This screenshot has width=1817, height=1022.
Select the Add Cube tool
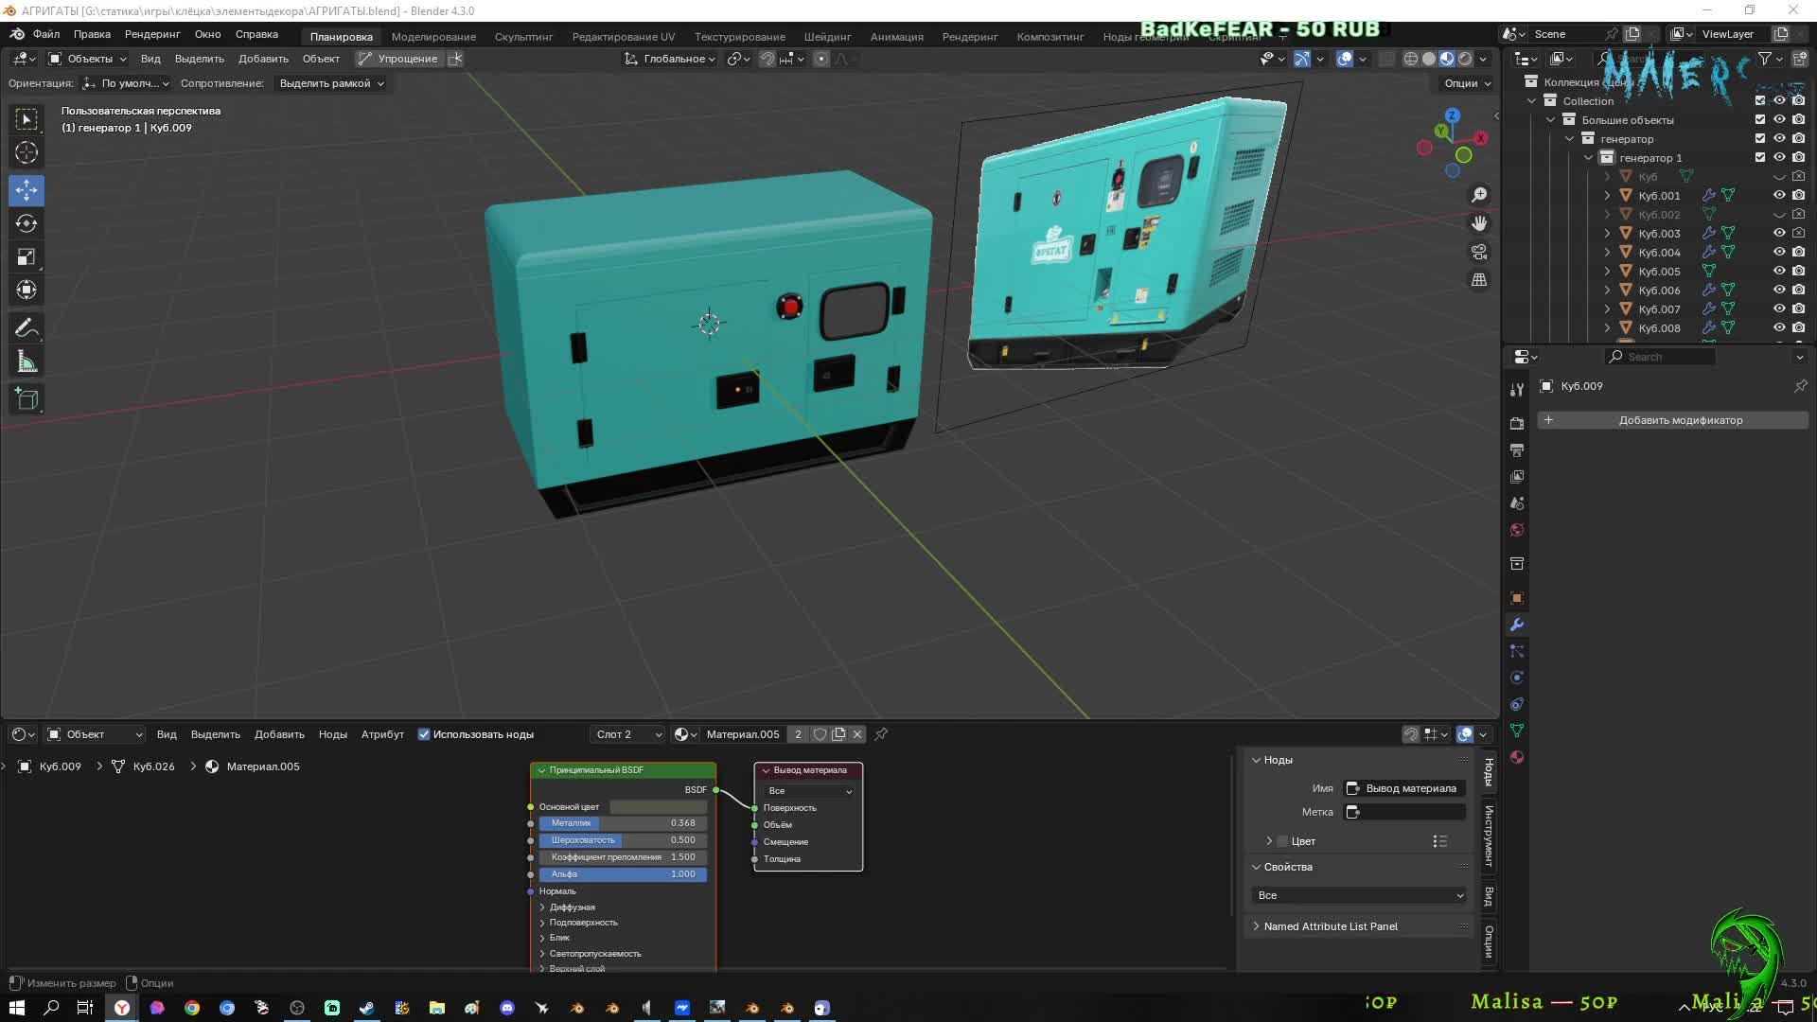(26, 399)
